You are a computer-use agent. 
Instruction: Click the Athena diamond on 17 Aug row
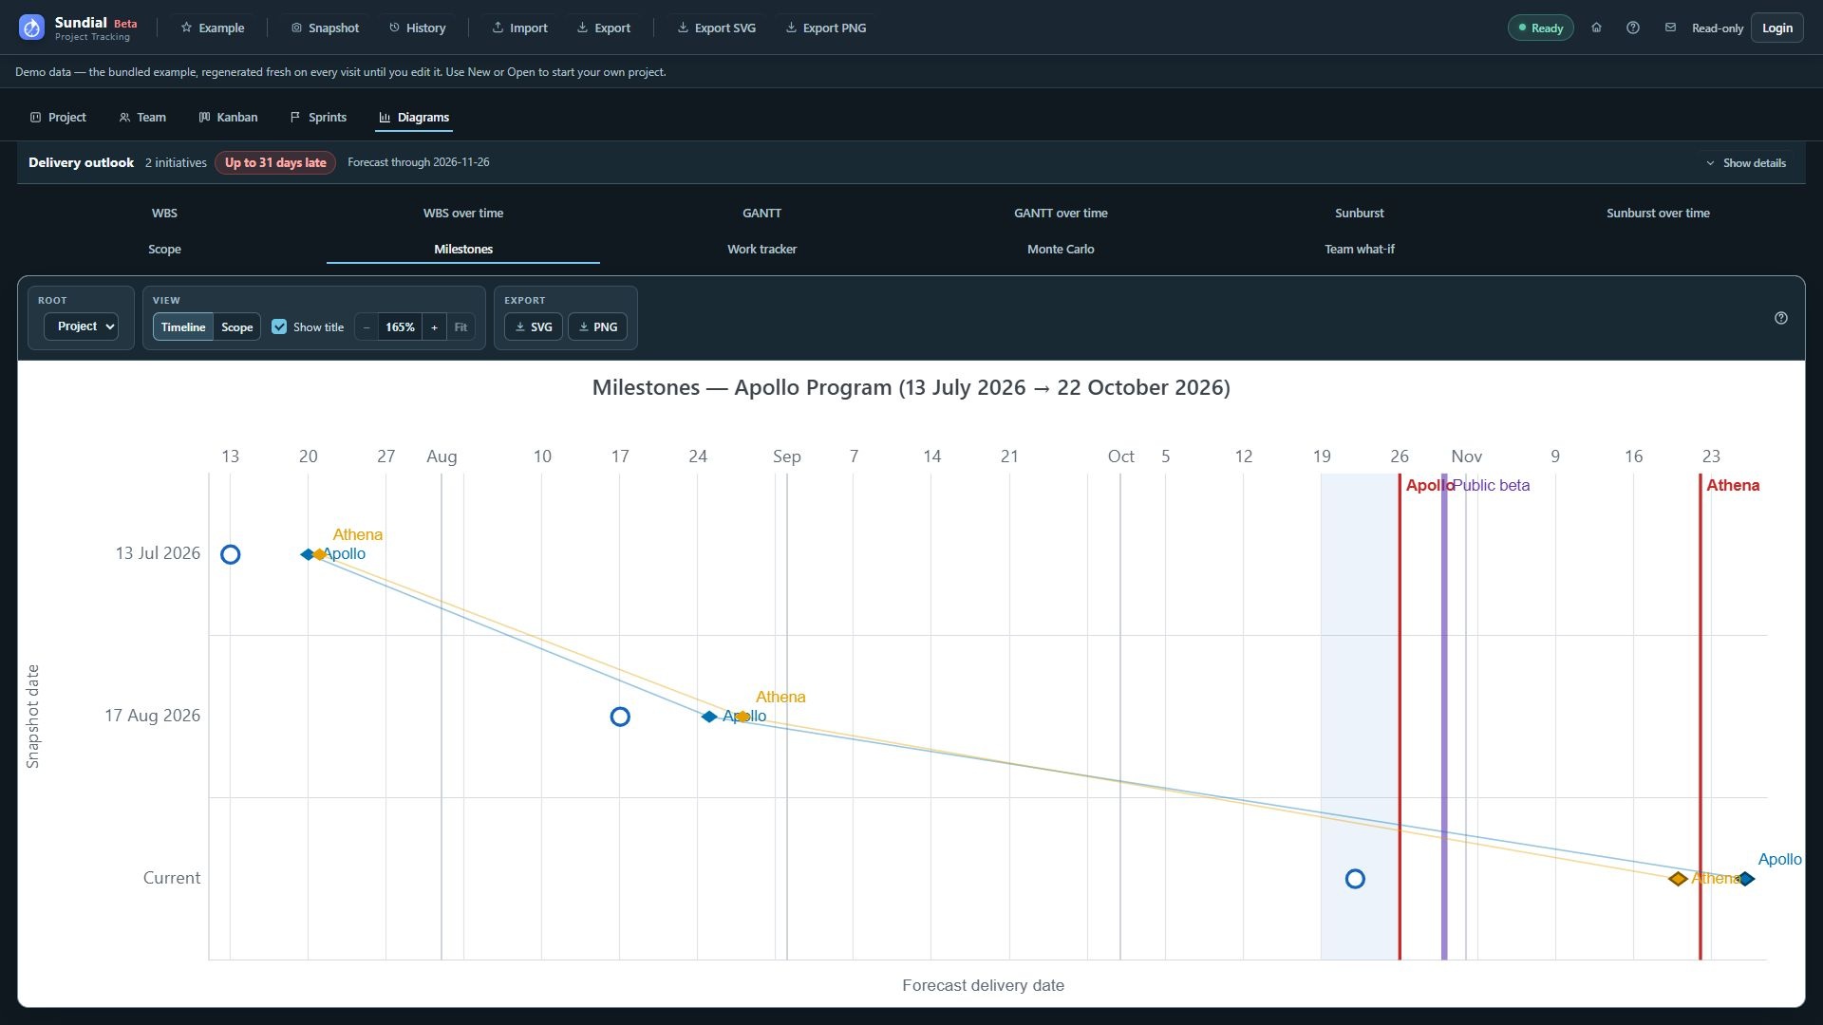tap(742, 717)
